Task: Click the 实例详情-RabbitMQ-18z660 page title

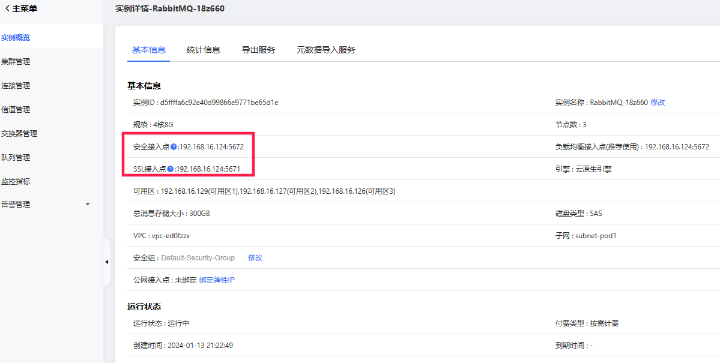Action: pos(170,8)
